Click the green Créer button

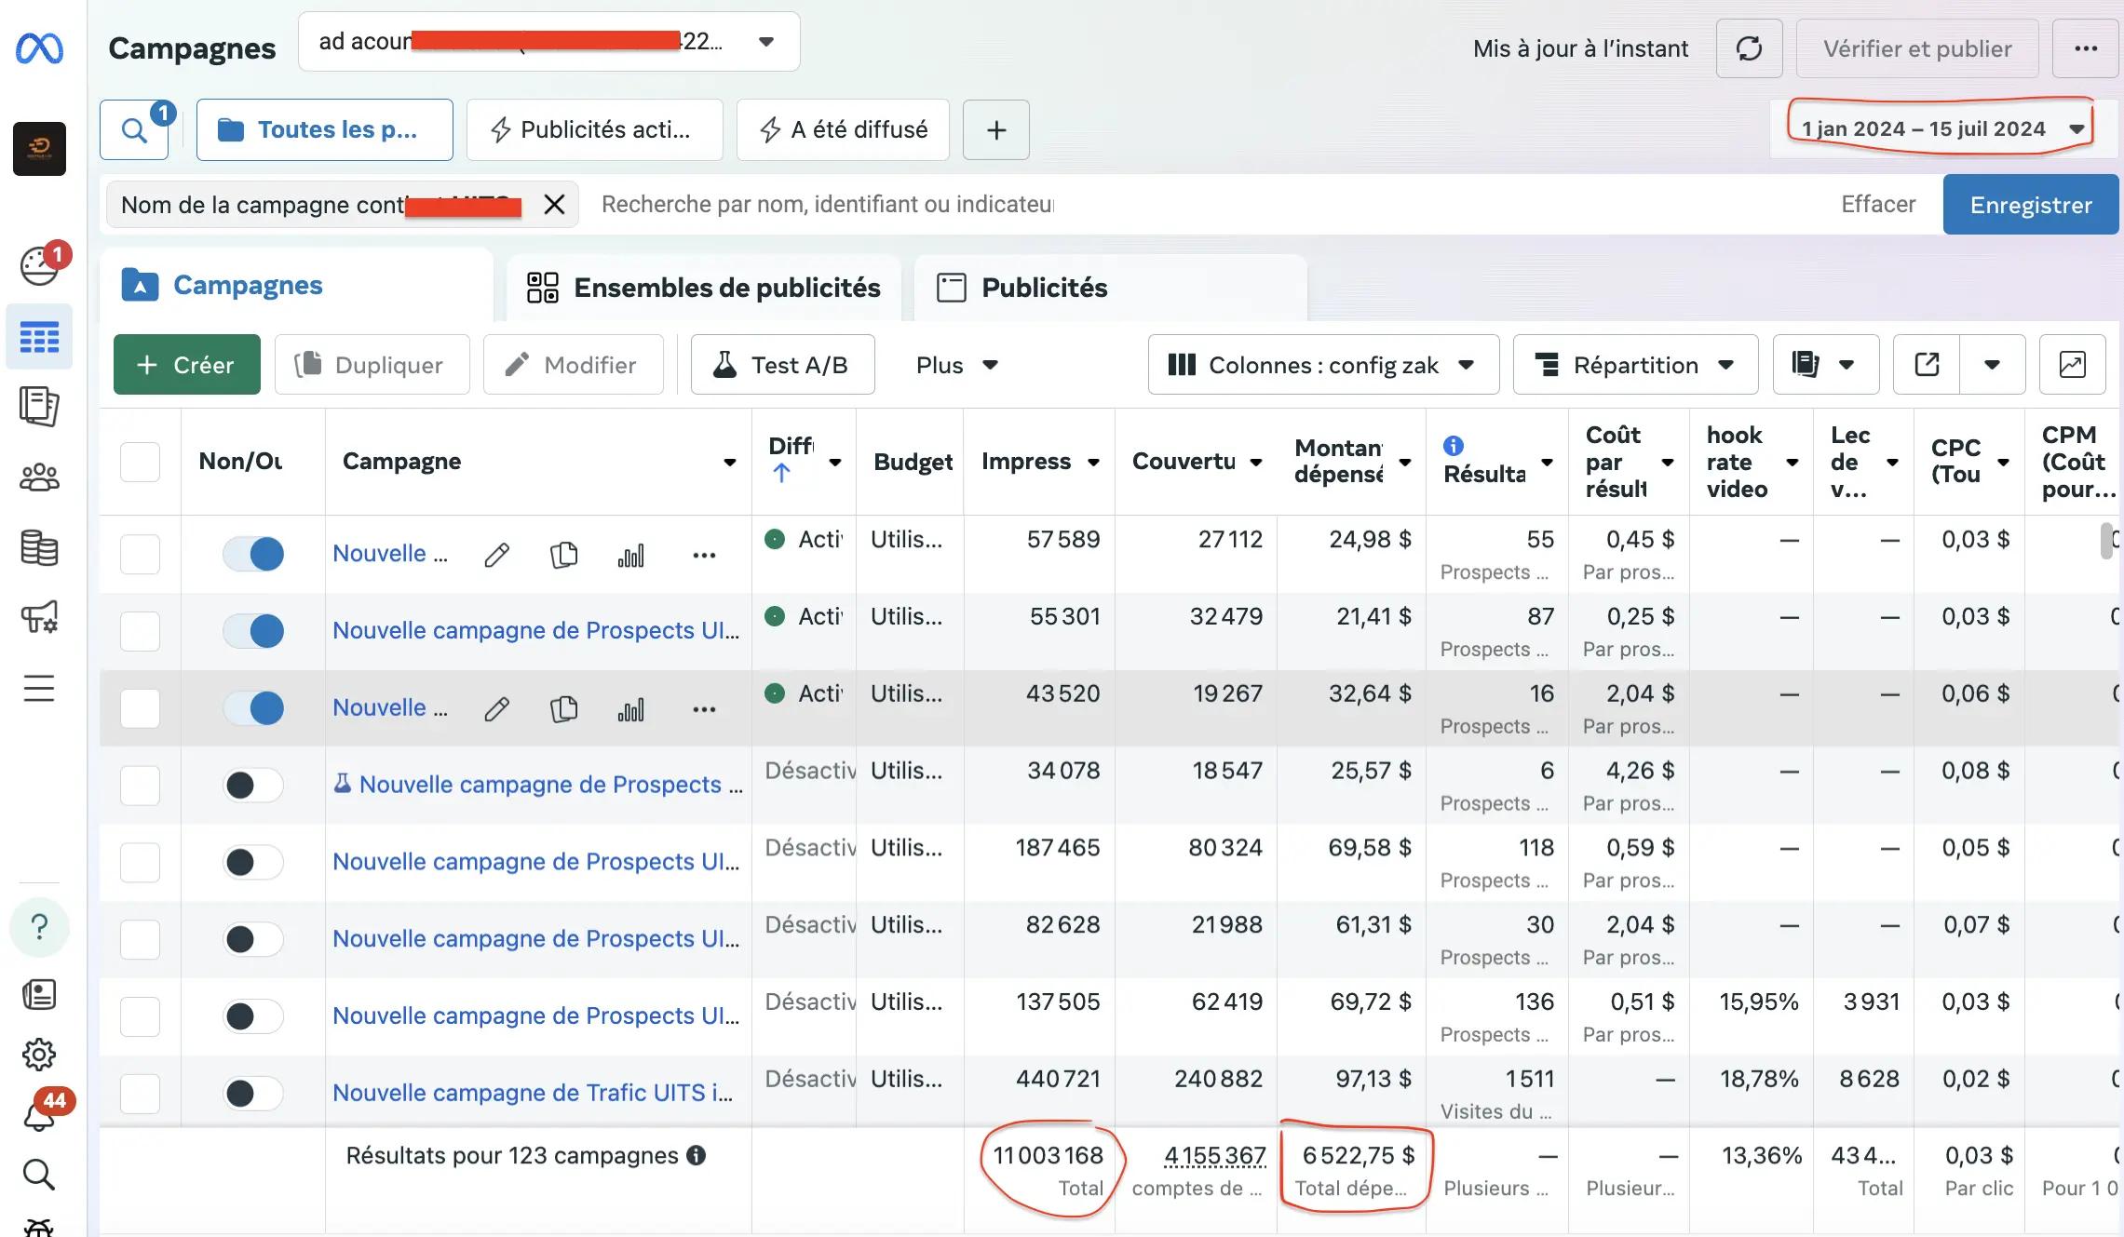tap(186, 365)
